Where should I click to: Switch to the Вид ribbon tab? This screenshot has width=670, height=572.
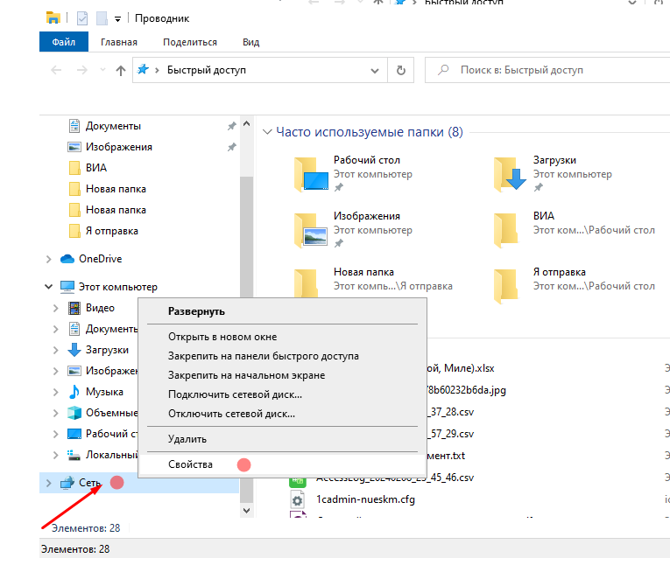pyautogui.click(x=251, y=42)
